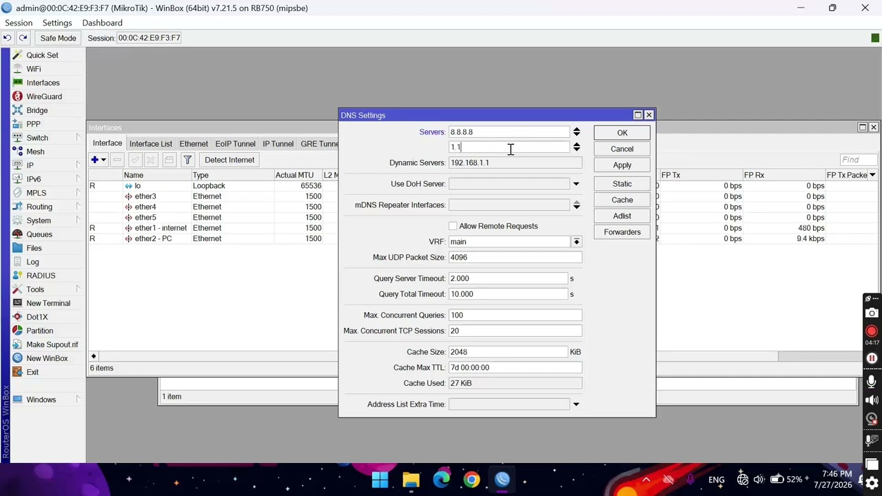
Task: Open WireGuard in the sidebar
Action: pyautogui.click(x=44, y=96)
